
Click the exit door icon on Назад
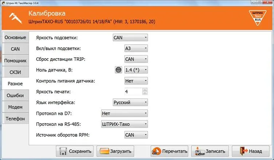pos(244,151)
